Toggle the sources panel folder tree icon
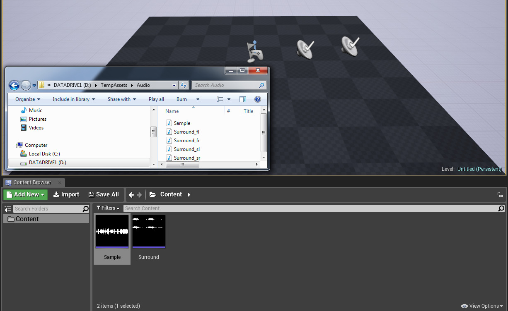 8,209
